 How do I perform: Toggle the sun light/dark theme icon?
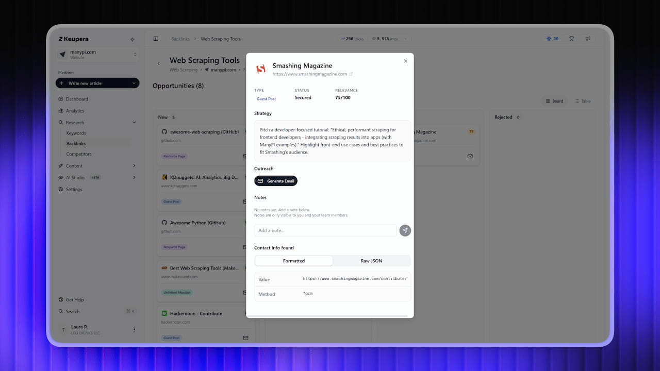(133, 39)
